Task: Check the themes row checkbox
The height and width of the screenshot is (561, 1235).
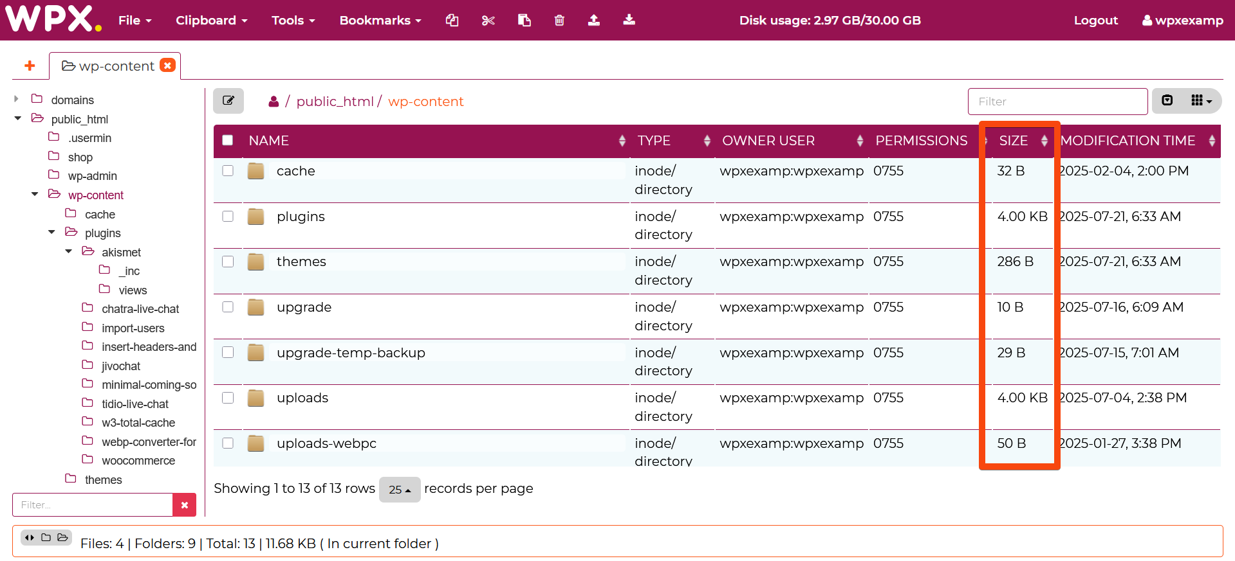Action: [x=228, y=262]
